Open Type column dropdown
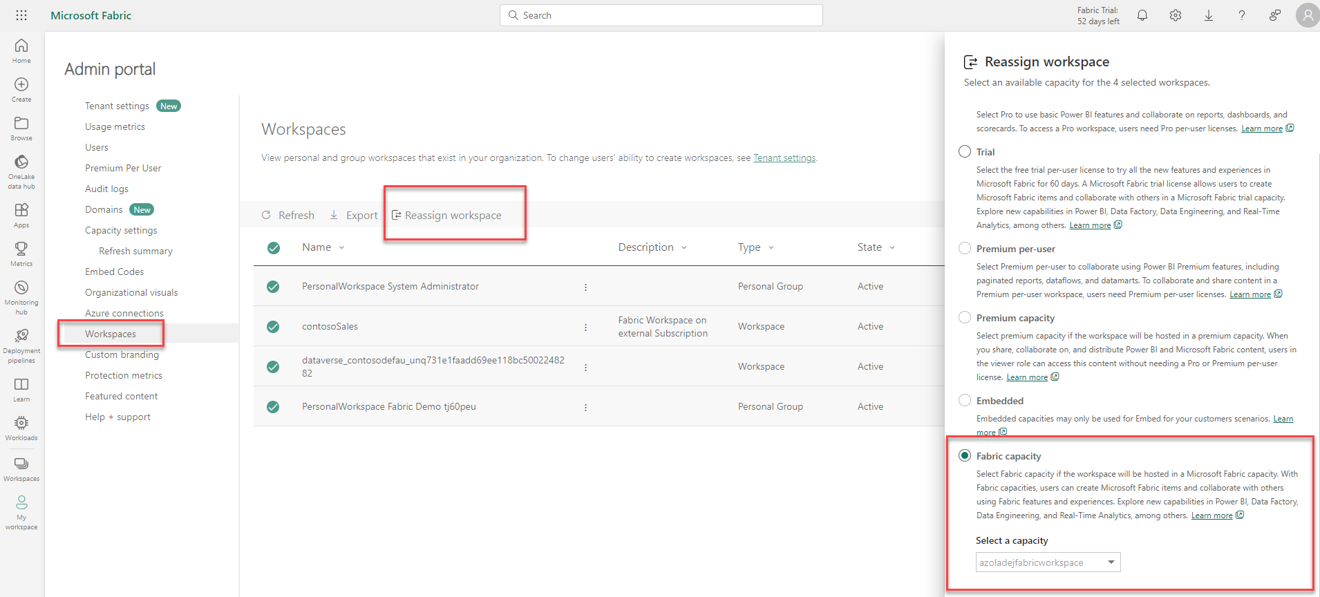 pos(771,248)
